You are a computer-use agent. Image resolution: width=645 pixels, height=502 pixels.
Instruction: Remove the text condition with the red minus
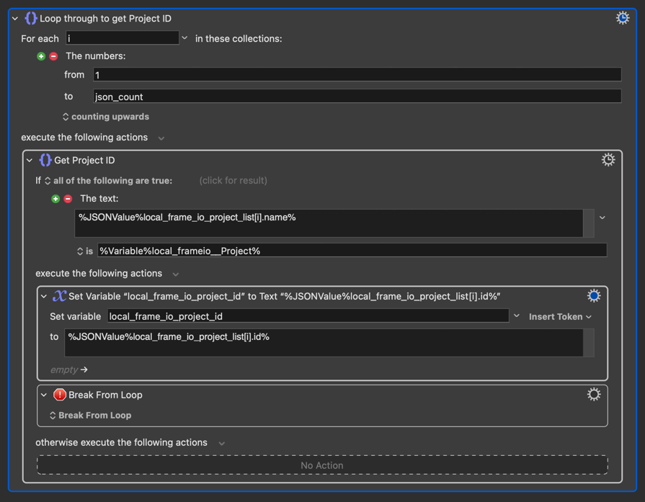point(68,199)
